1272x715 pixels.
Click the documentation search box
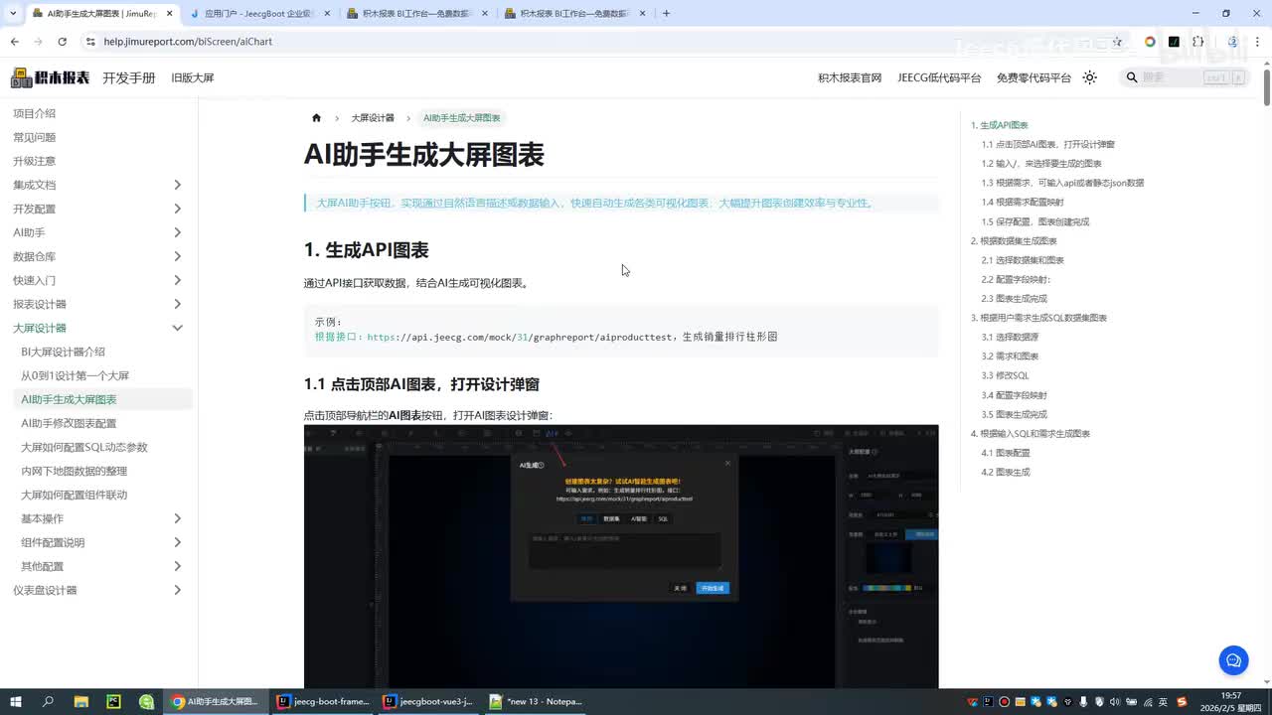coord(1186,77)
